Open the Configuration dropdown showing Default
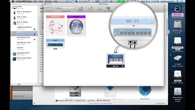Screen dimensions: 195x110 coord(66,8)
